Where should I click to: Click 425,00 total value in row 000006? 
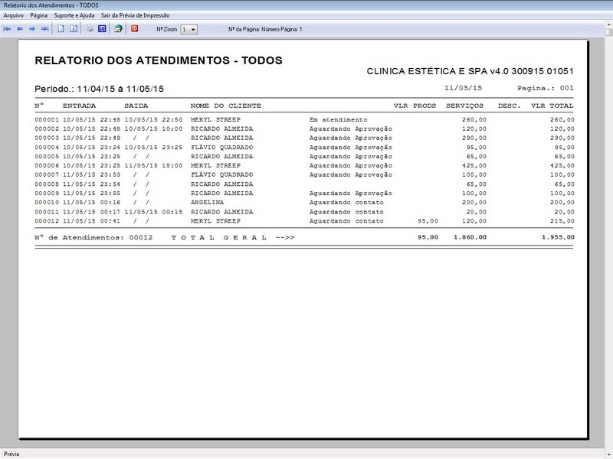click(562, 166)
